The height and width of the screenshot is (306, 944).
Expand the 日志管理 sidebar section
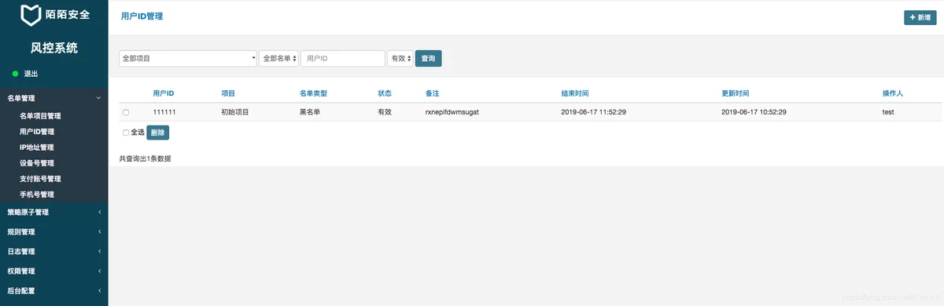tap(99, 251)
